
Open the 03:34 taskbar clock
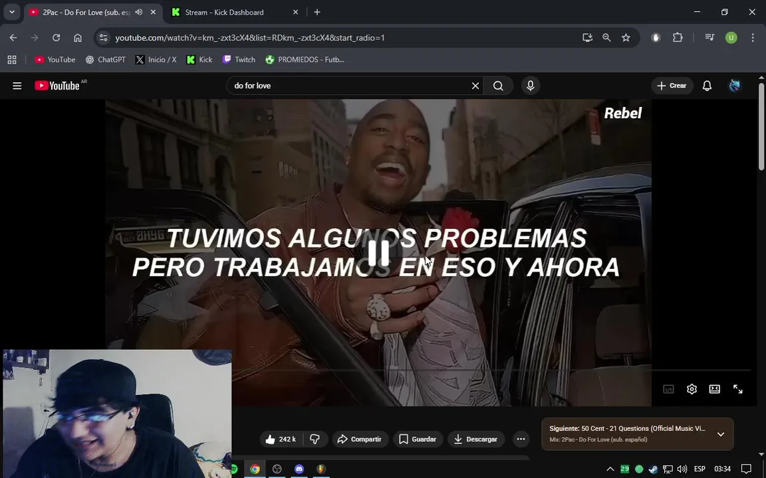point(723,469)
